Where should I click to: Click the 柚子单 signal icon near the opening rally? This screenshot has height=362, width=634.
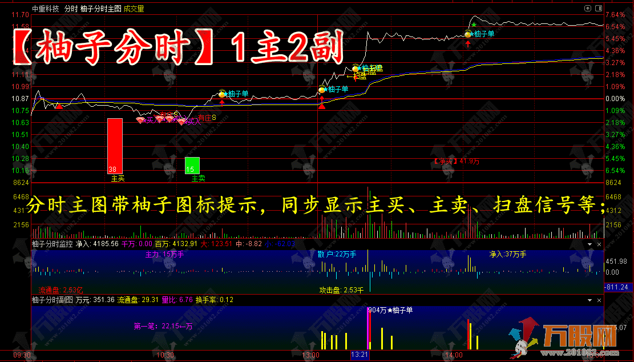point(222,95)
